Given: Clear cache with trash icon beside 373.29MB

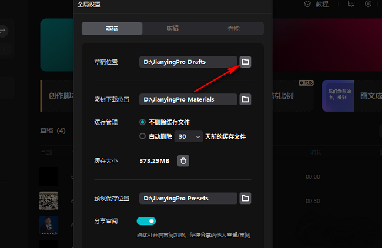Looking at the screenshot, I should click(183, 161).
